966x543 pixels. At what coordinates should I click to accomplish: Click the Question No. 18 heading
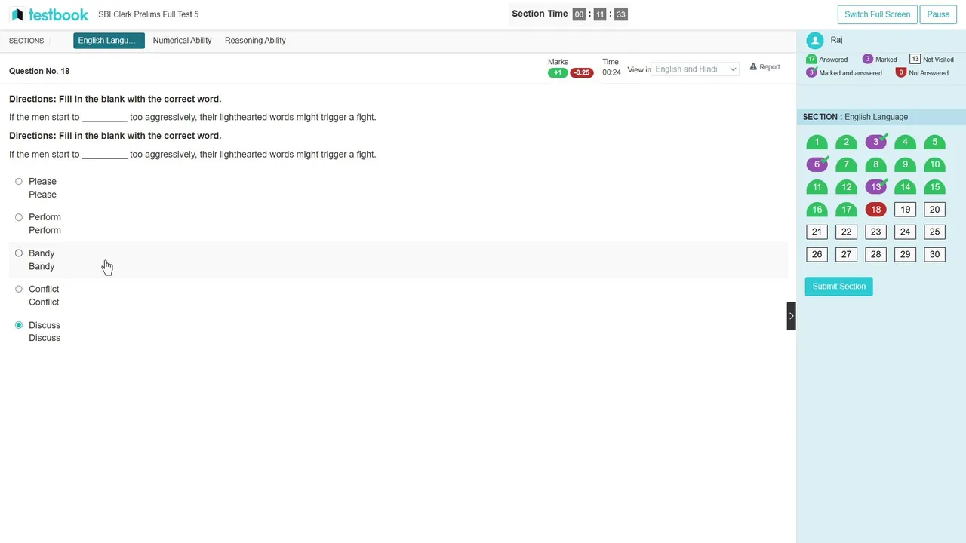[x=39, y=71]
